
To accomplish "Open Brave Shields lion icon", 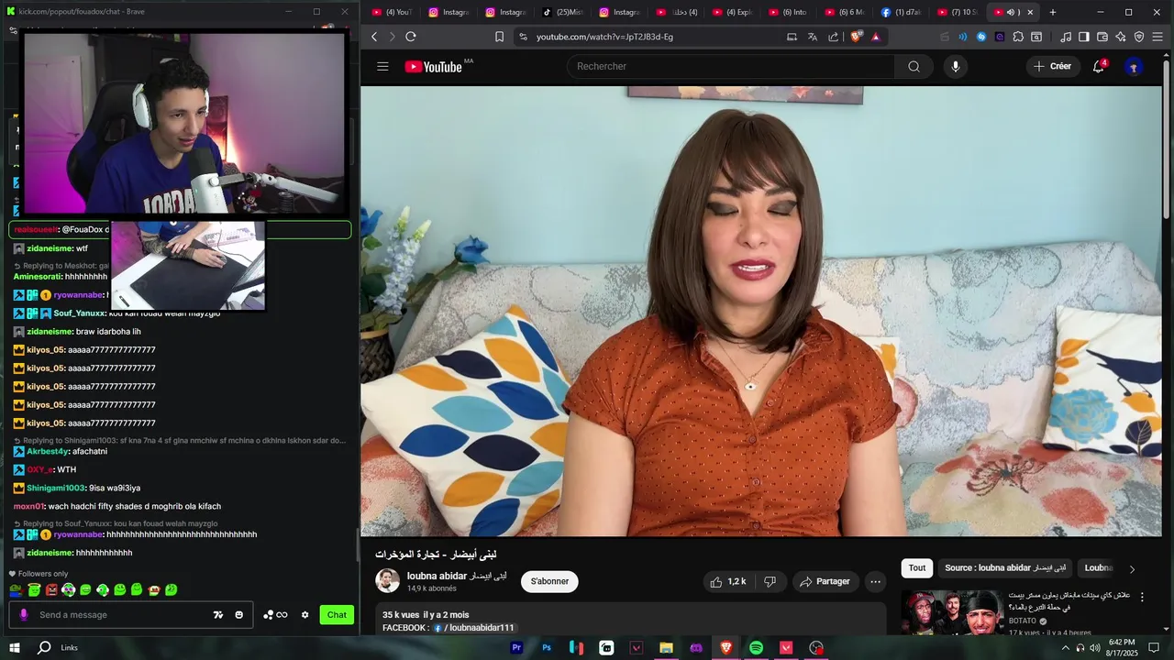I will pos(857,37).
